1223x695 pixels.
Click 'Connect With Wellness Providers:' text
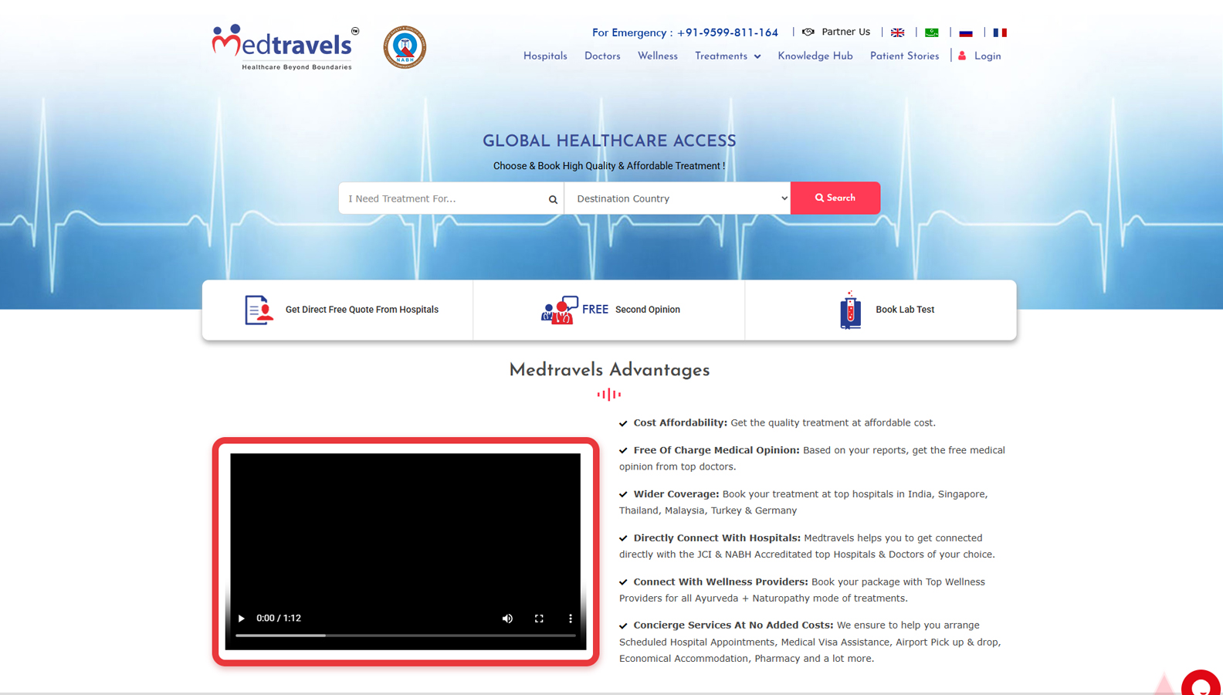tap(720, 581)
